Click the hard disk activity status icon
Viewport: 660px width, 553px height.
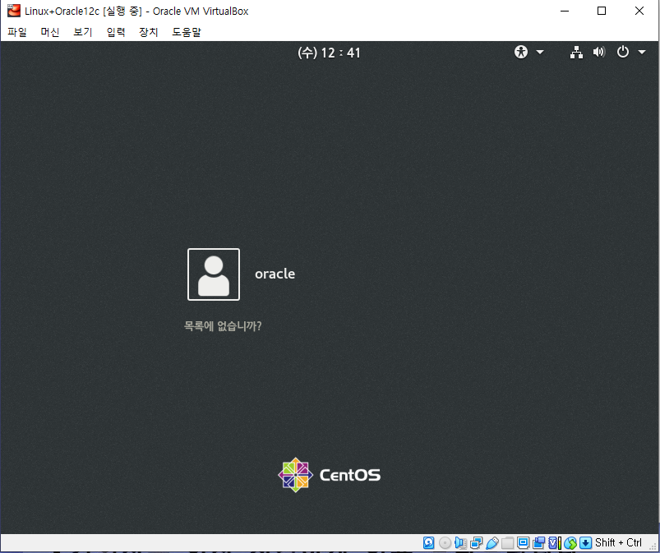(428, 542)
